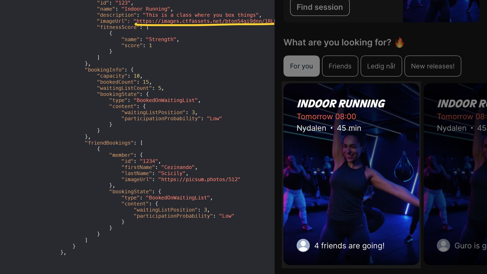
Task: Click Guro's avatar icon on second card
Action: coord(443,245)
